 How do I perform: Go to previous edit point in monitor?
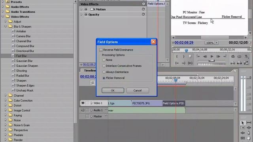click(x=198, y=56)
